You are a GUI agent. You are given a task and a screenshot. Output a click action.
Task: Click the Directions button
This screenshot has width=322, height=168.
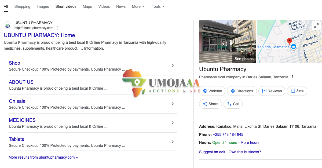point(242,91)
